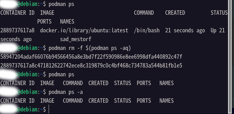Click the hash starting with 58947204adaf
This screenshot has height=114, width=234.
pyautogui.click(x=91, y=57)
